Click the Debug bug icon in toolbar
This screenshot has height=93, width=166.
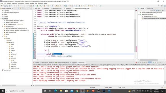coord(34,6)
